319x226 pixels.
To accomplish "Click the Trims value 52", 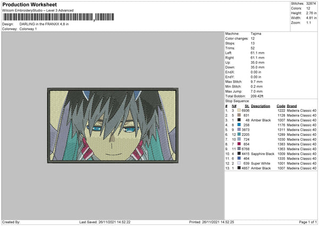I will click(253, 48).
